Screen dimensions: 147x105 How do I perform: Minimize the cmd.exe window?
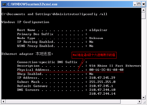[x=135, y=4]
